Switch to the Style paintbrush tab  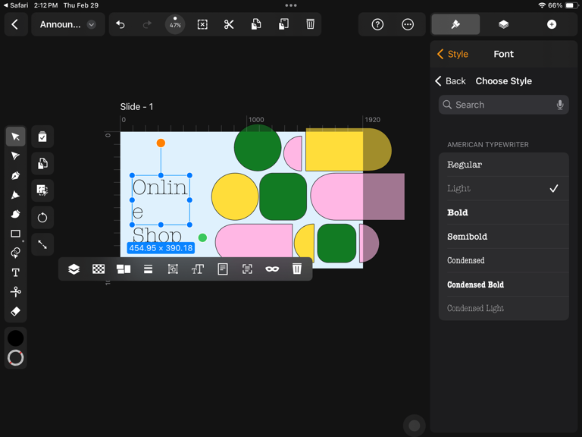455,24
